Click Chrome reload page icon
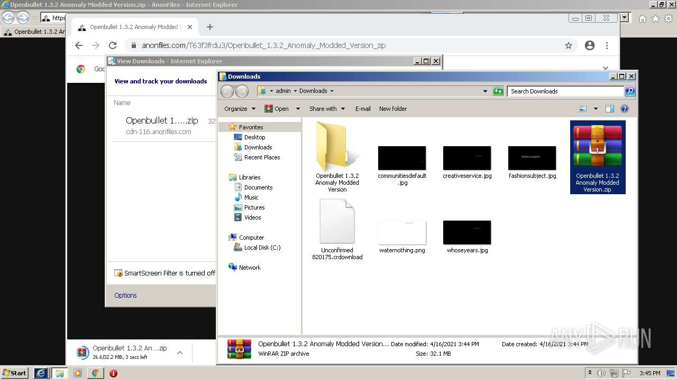This screenshot has width=677, height=380. [113, 45]
